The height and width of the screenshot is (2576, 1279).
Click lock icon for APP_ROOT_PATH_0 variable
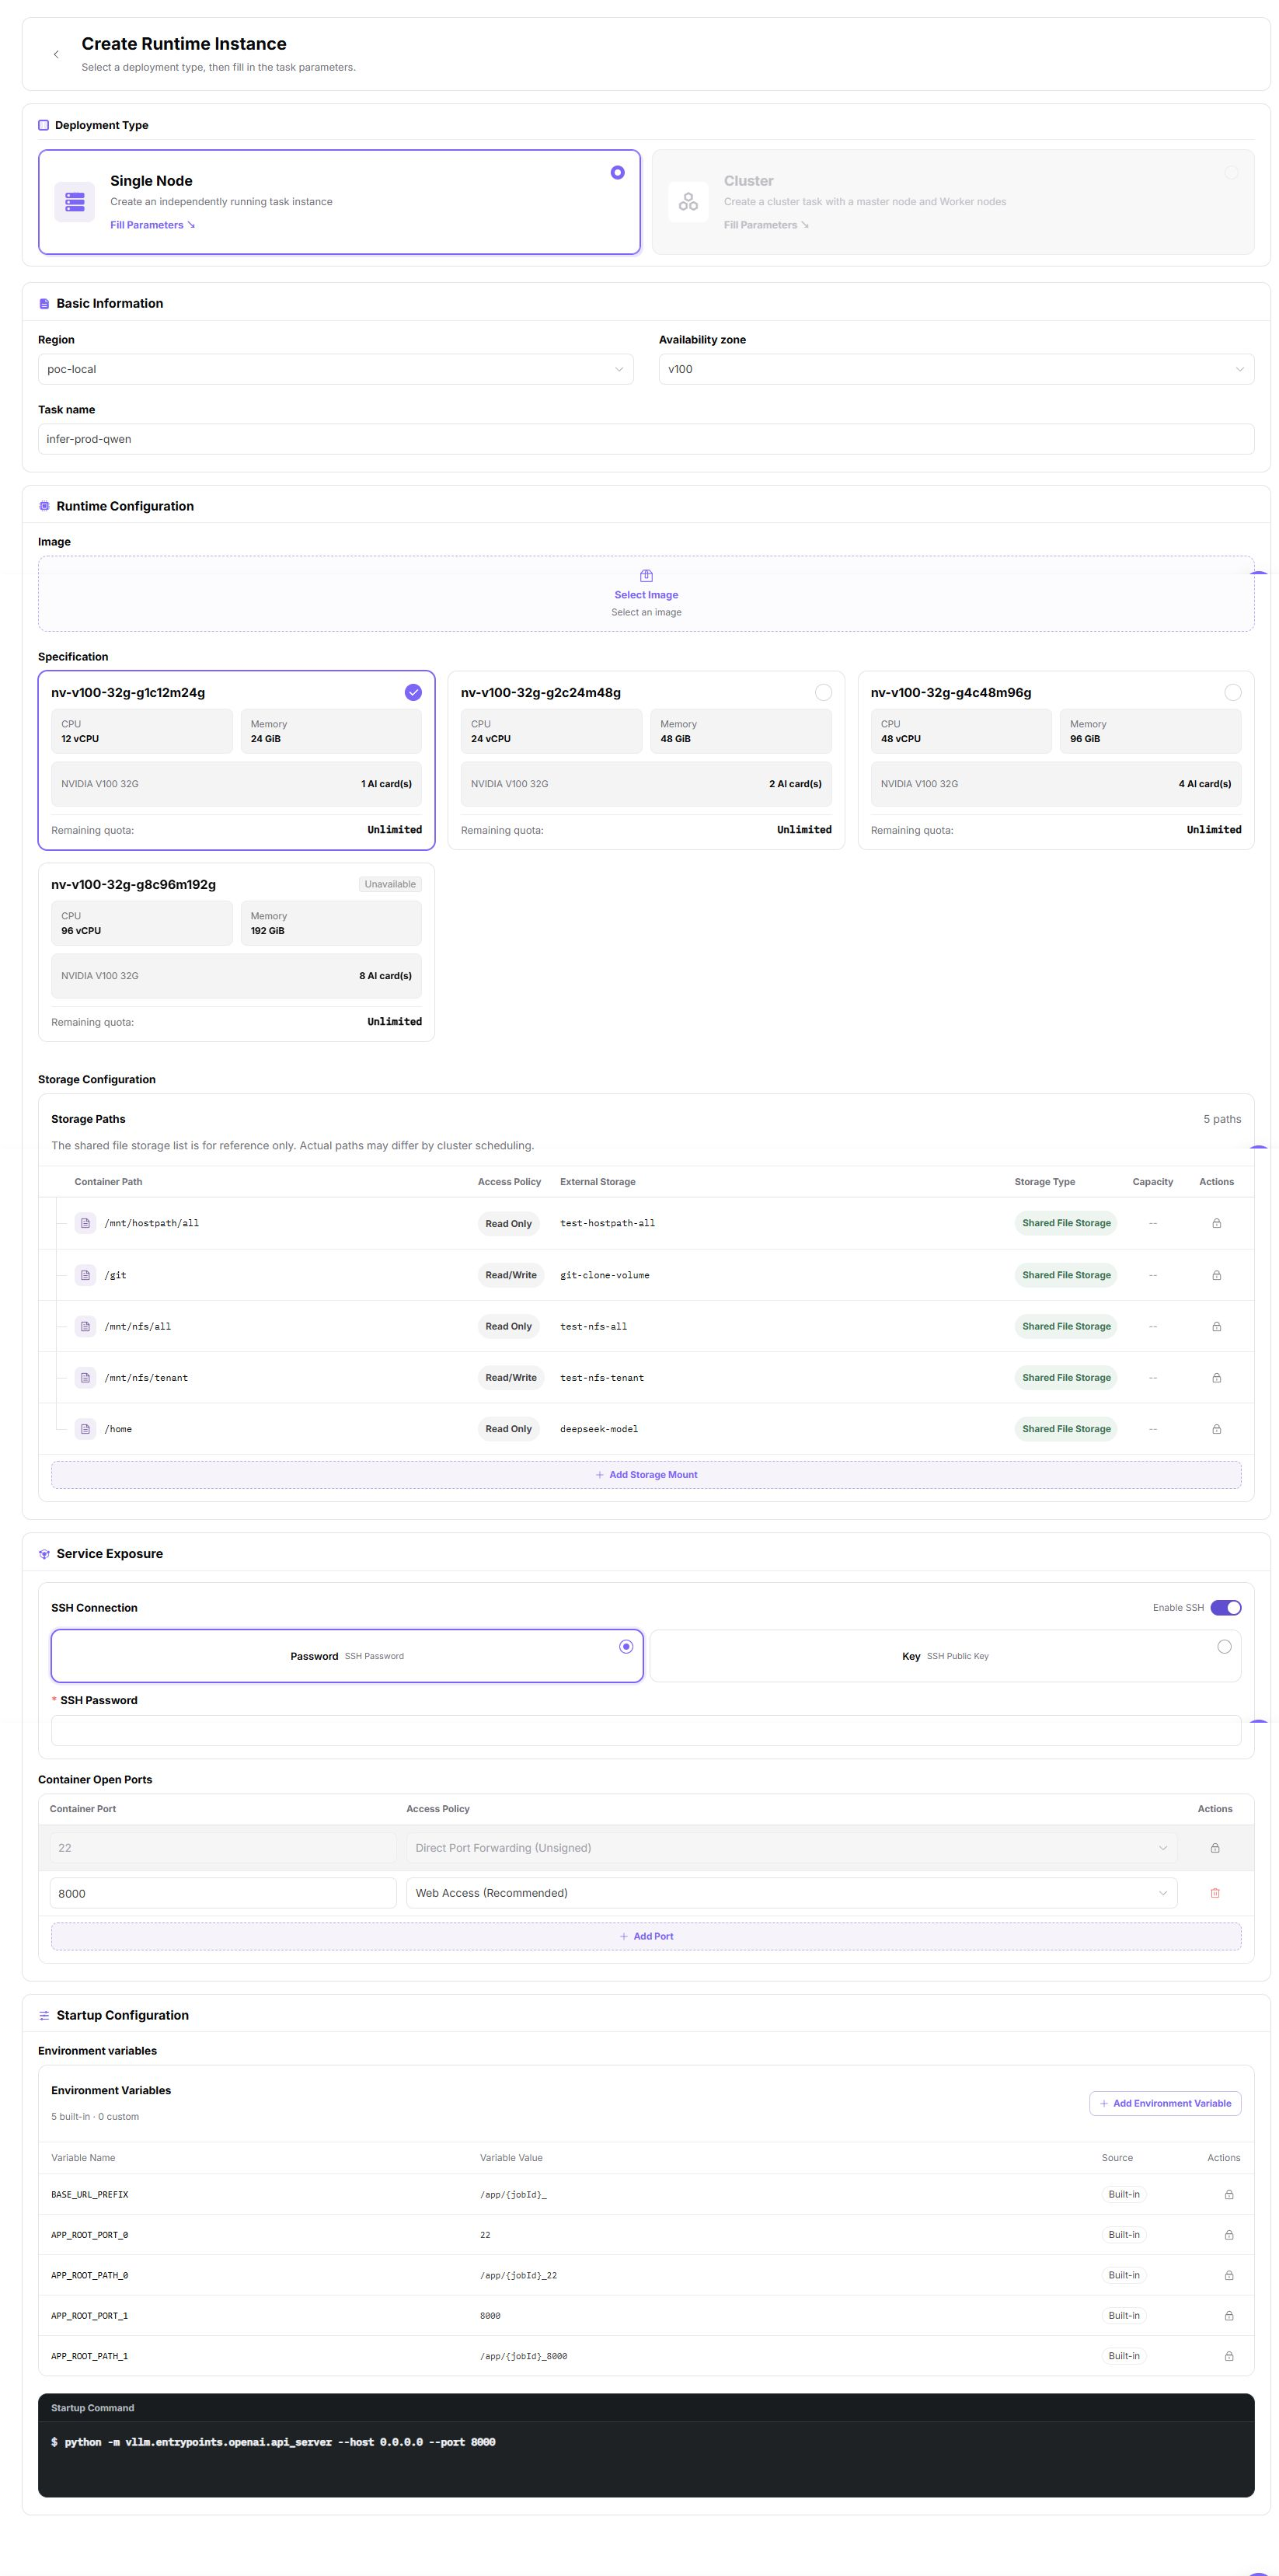click(1229, 2275)
